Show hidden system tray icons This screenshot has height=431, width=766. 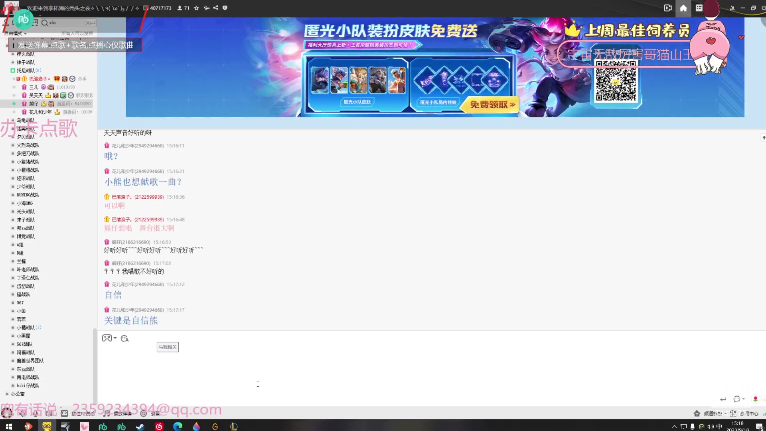pos(674,427)
